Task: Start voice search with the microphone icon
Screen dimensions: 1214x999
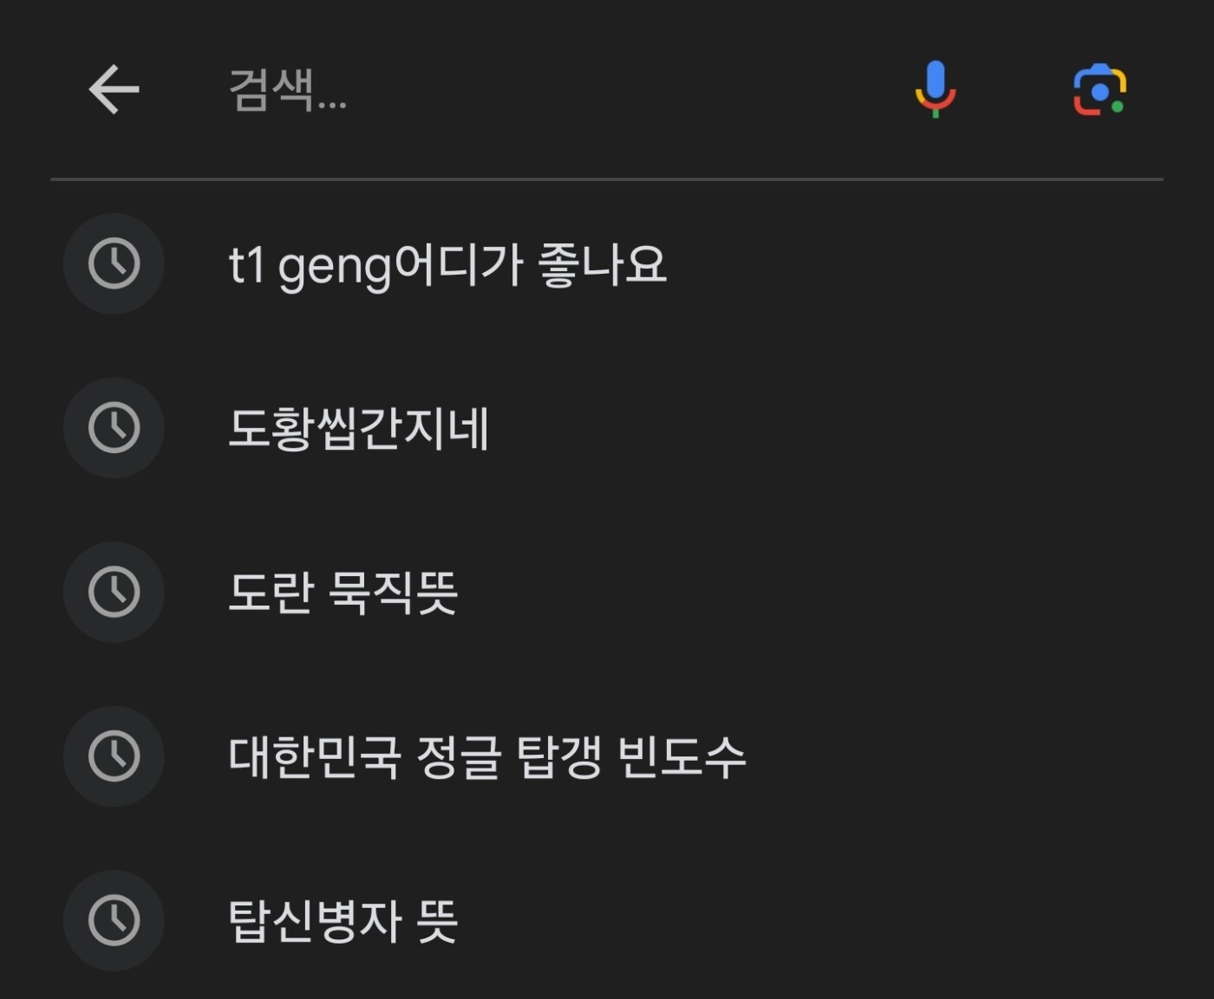Action: 935,89
